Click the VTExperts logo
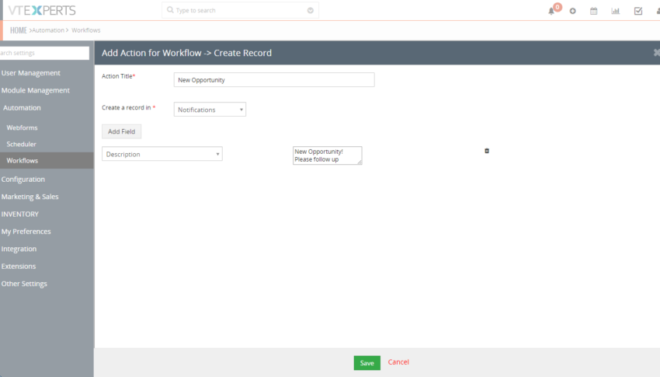Image resolution: width=660 pixels, height=377 pixels. [42, 10]
